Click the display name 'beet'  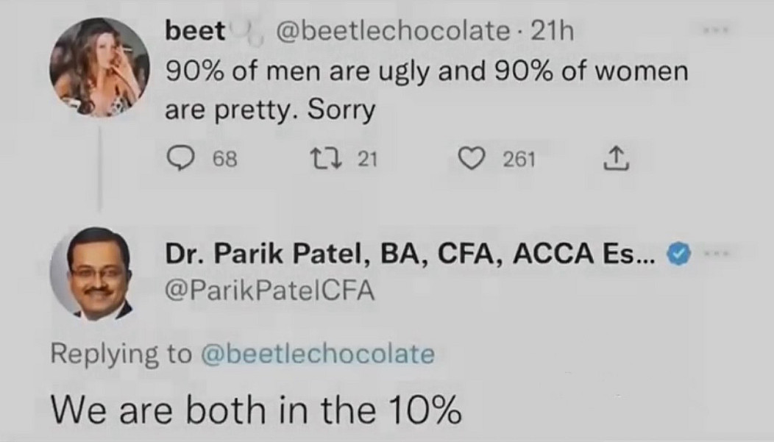click(x=196, y=31)
